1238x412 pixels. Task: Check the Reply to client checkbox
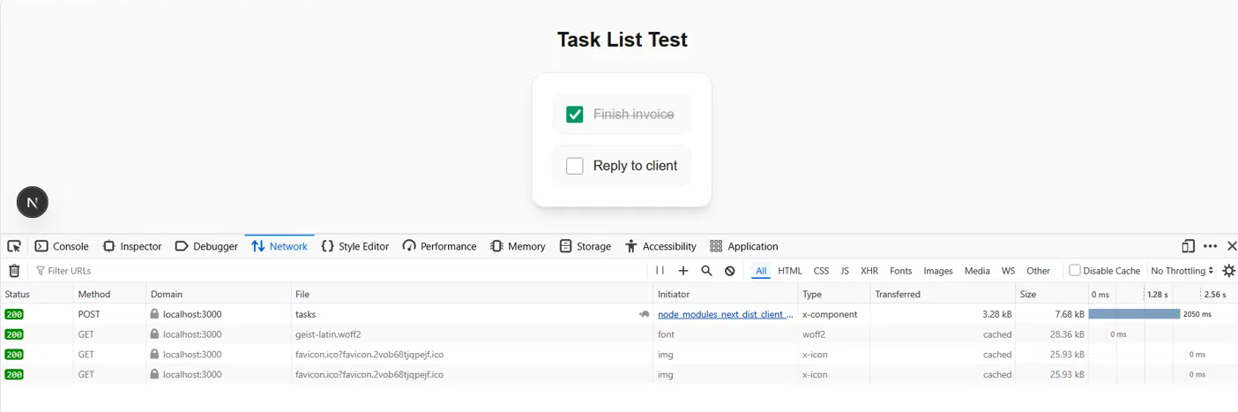coord(575,166)
